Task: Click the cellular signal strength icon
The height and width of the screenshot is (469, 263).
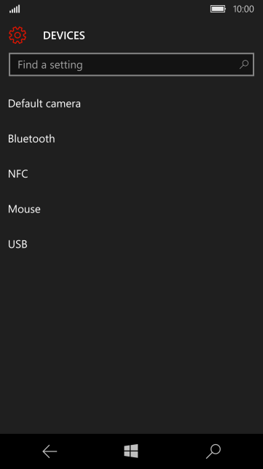Action: pos(15,9)
